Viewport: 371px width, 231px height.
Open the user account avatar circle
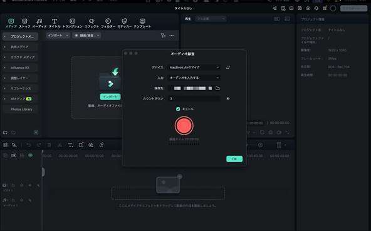point(333,9)
